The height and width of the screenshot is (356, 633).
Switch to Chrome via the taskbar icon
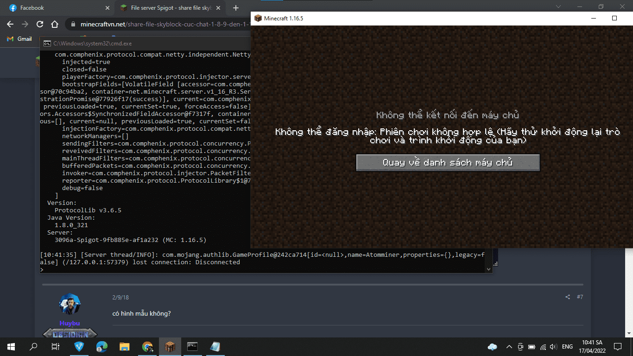click(147, 347)
